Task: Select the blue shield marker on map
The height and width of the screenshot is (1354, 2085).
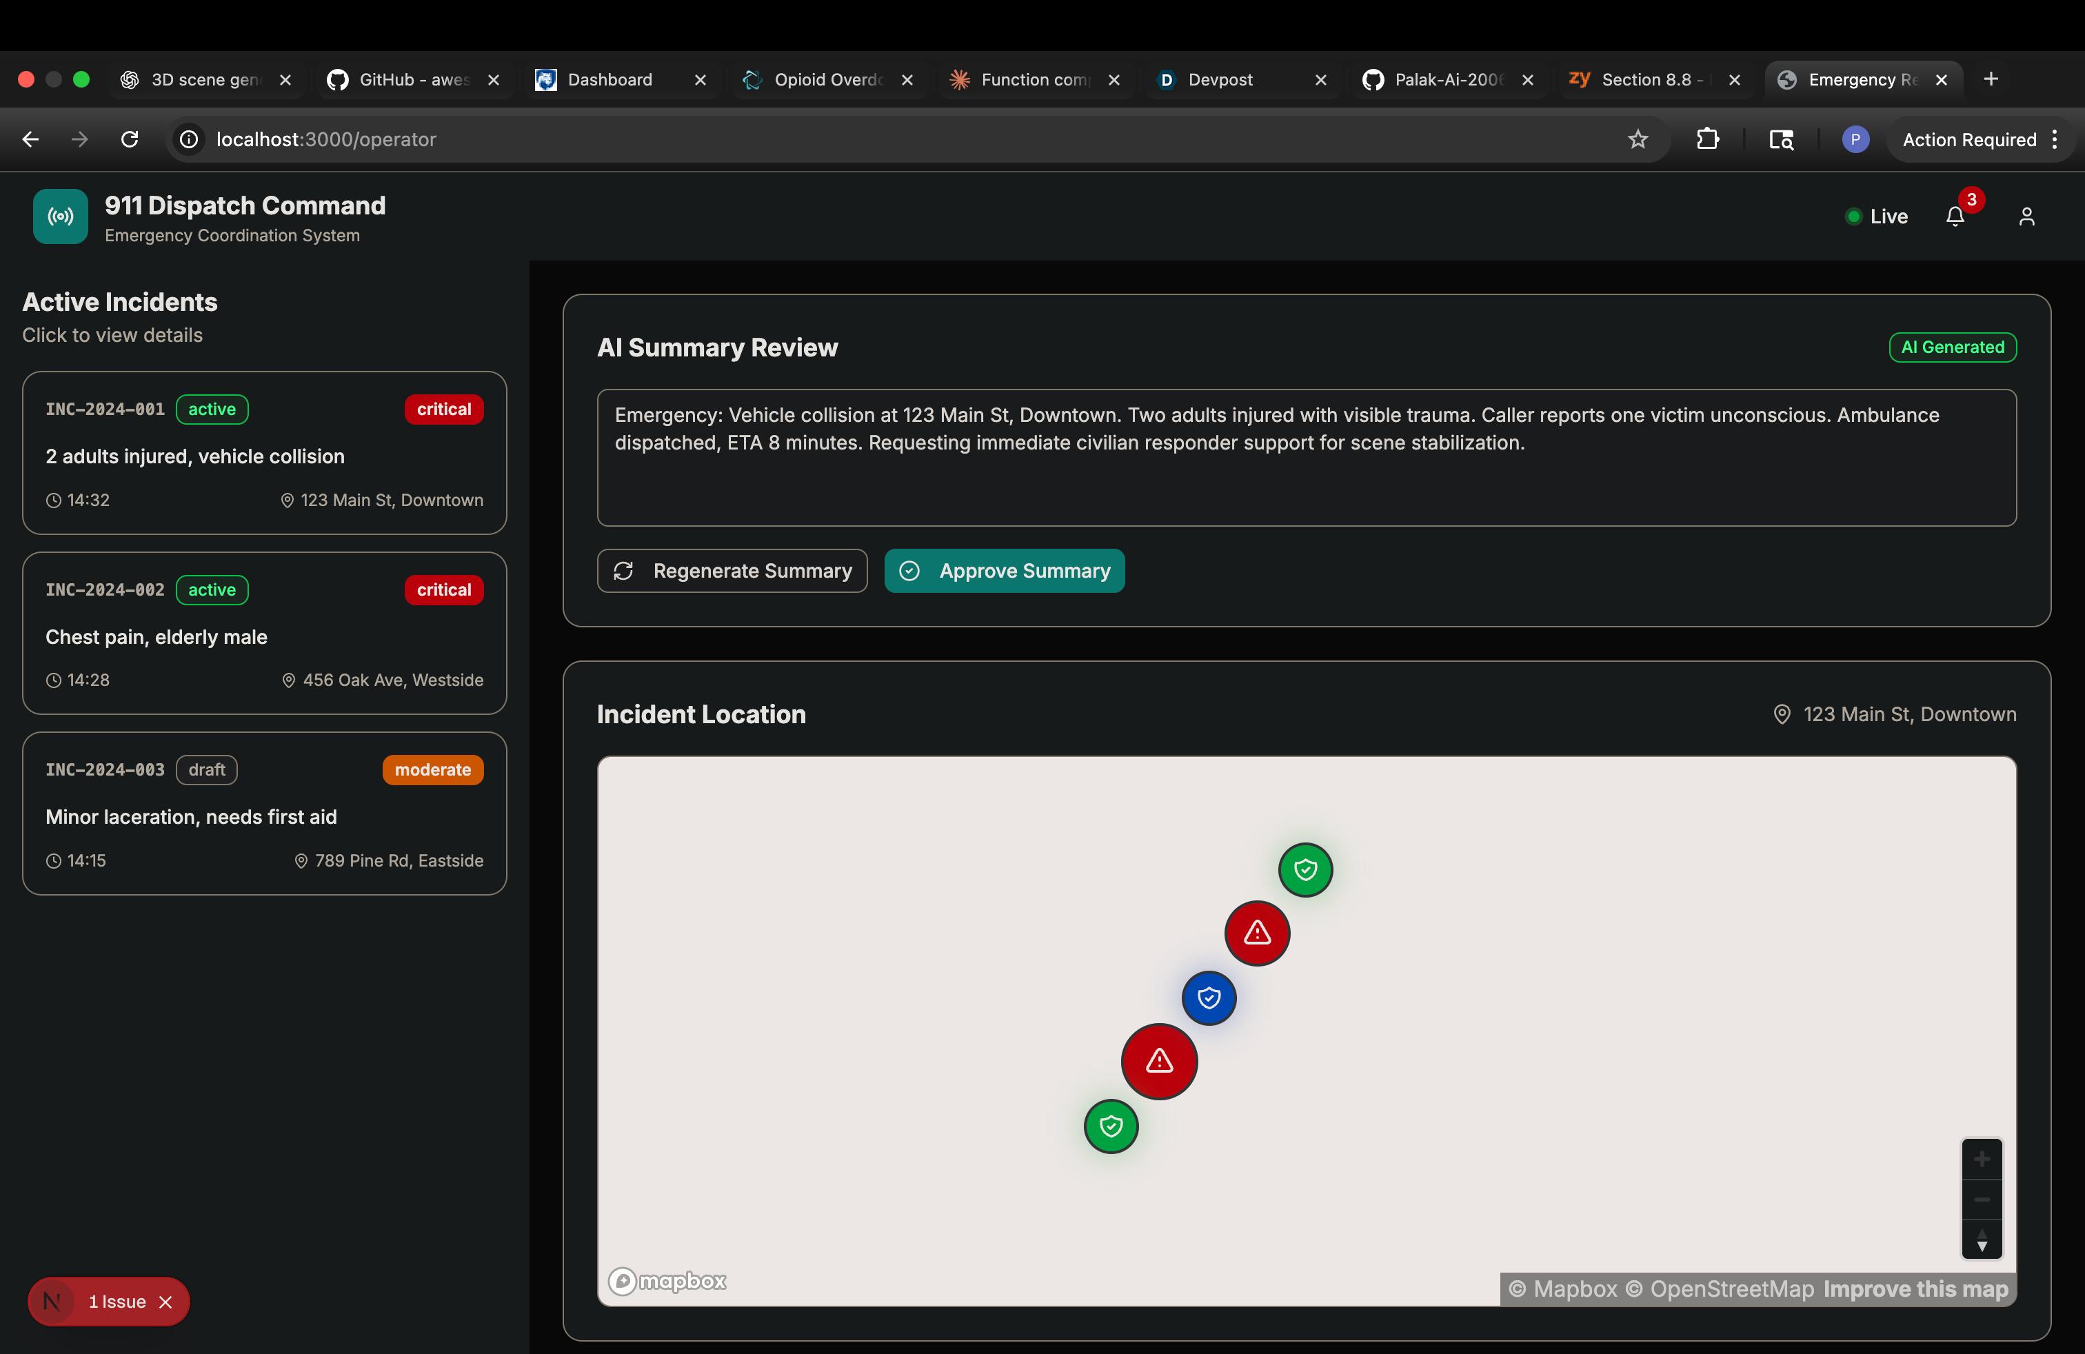Action: (x=1209, y=998)
